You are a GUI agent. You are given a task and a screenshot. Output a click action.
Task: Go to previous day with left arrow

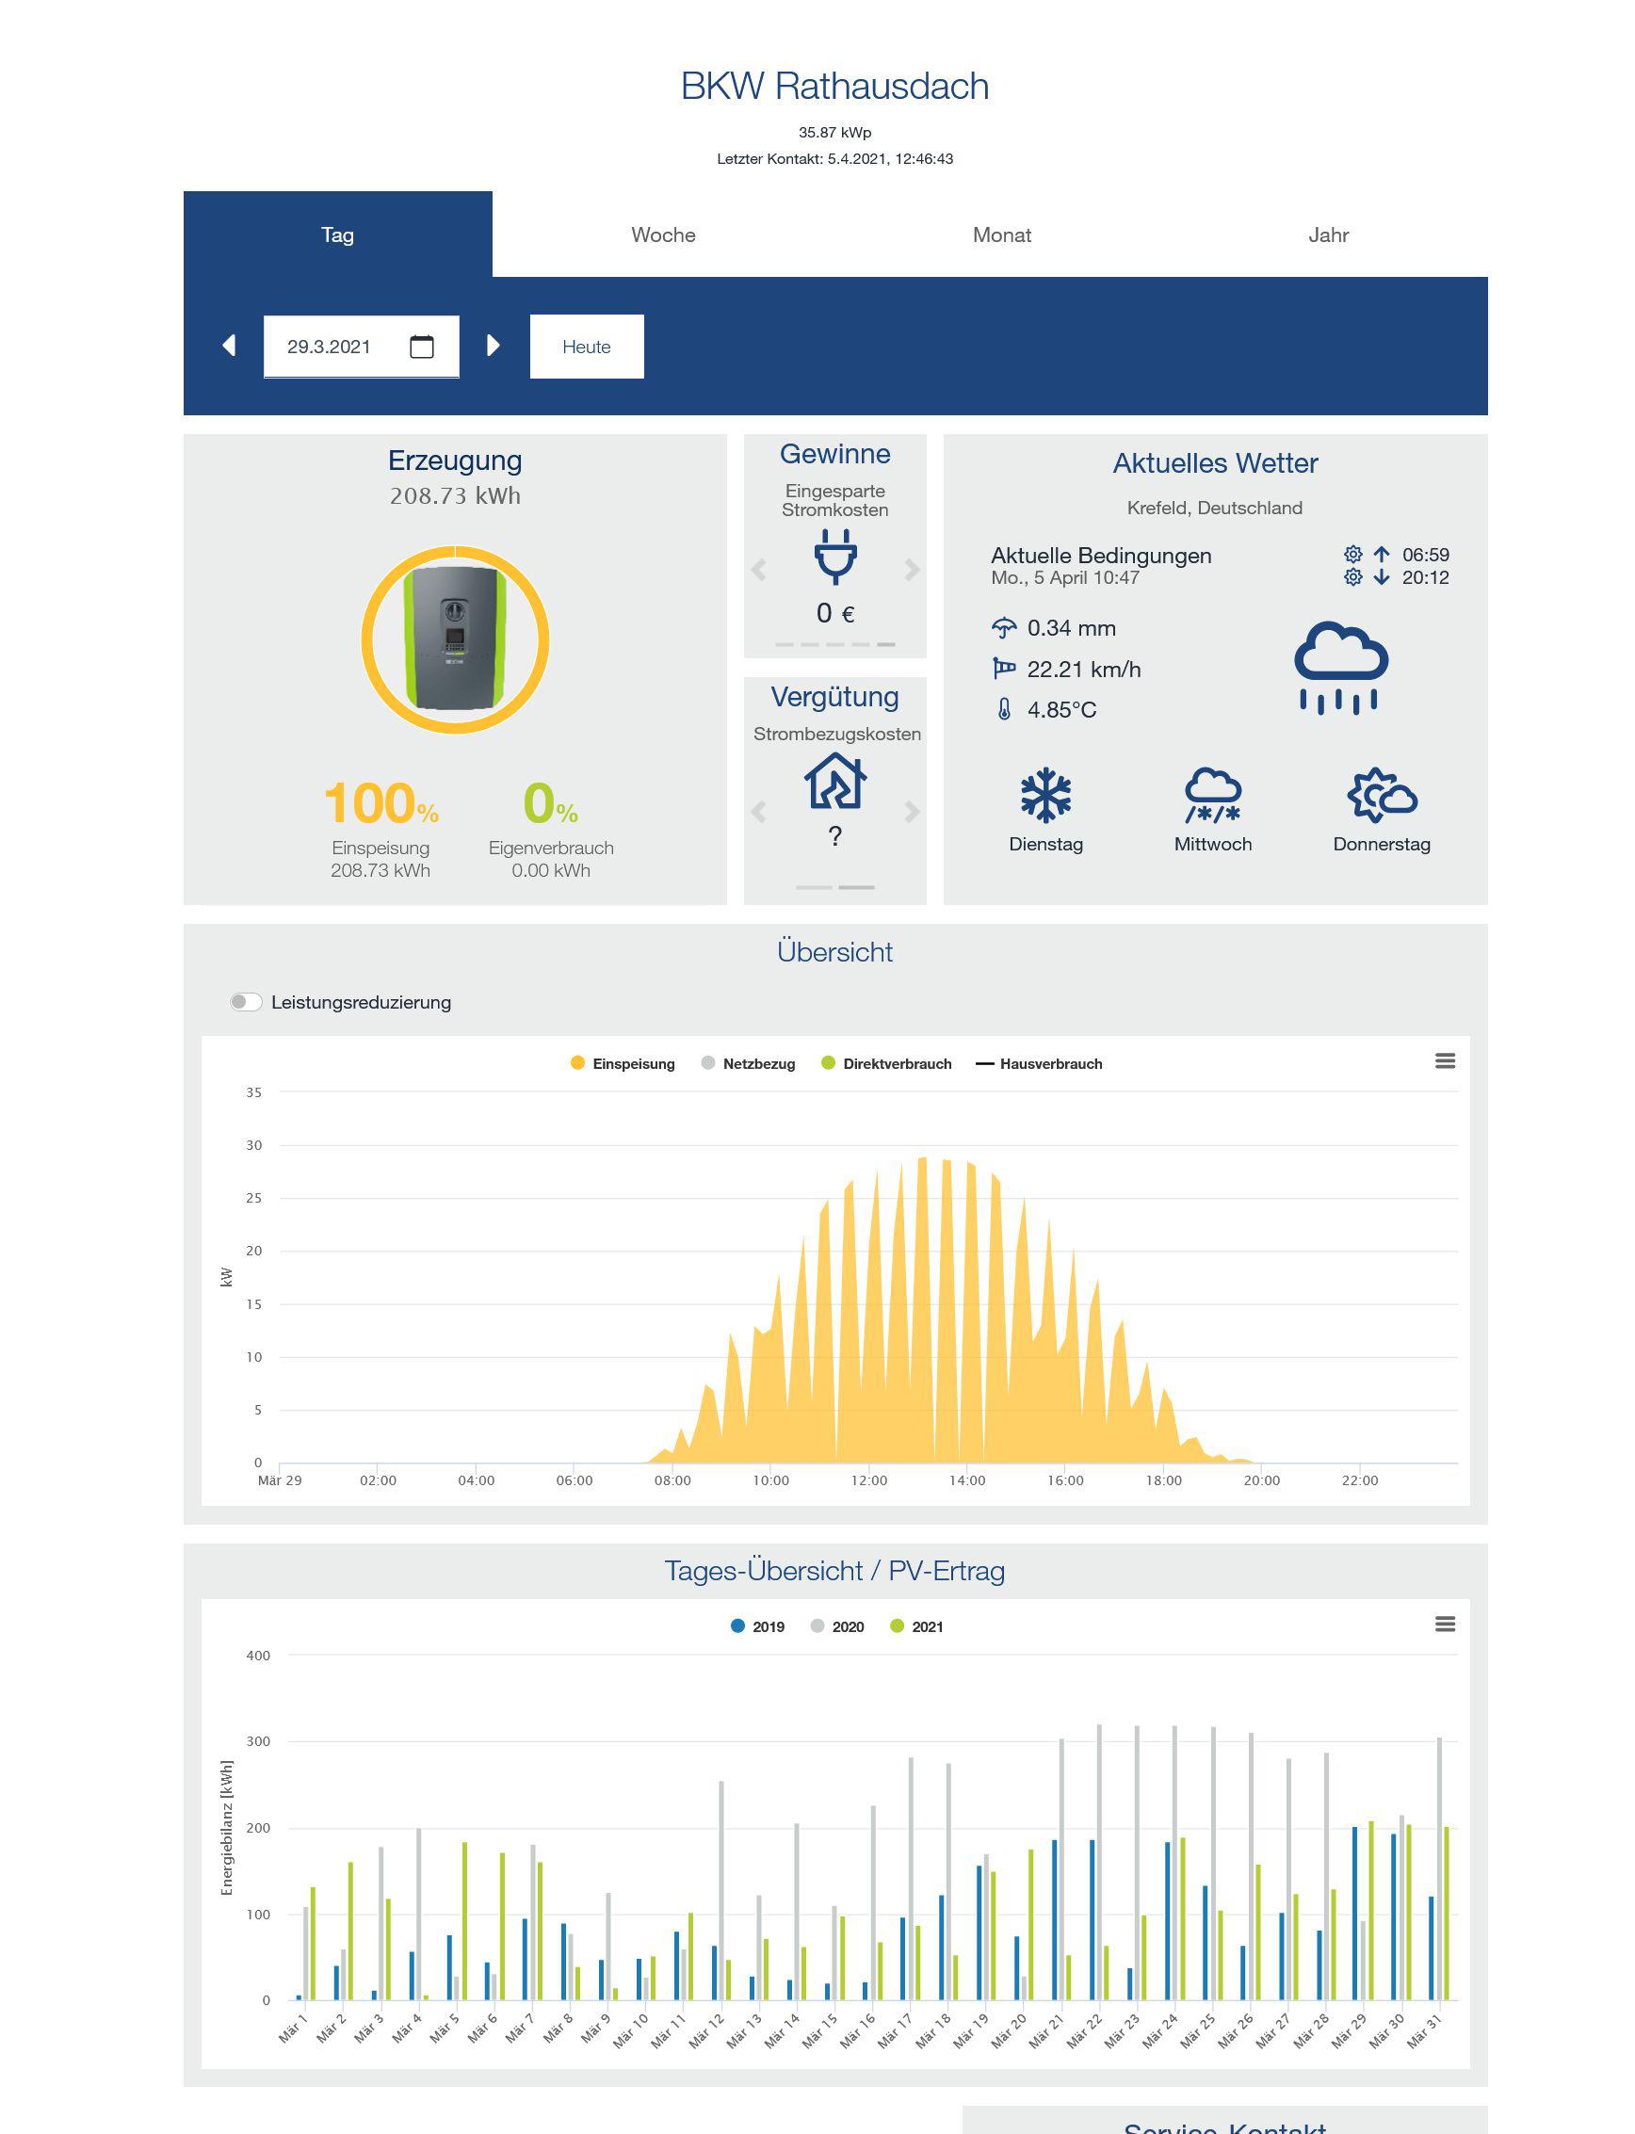point(230,346)
